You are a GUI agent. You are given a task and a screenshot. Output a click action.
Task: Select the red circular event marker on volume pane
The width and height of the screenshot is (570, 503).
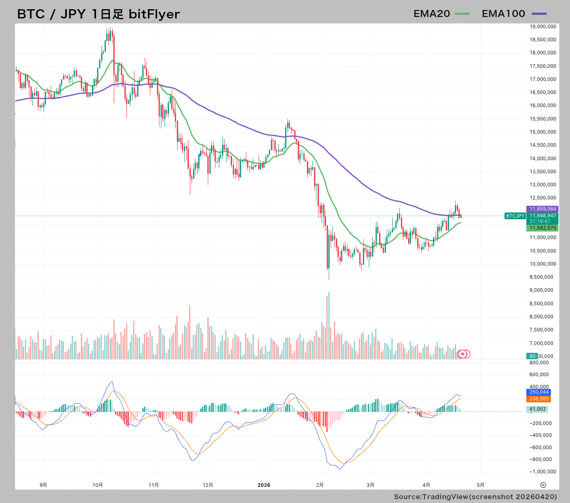pos(463,354)
